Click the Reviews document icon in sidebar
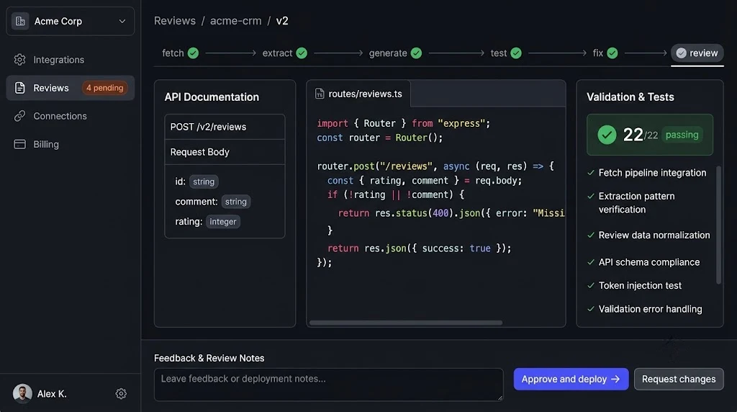 (x=19, y=88)
